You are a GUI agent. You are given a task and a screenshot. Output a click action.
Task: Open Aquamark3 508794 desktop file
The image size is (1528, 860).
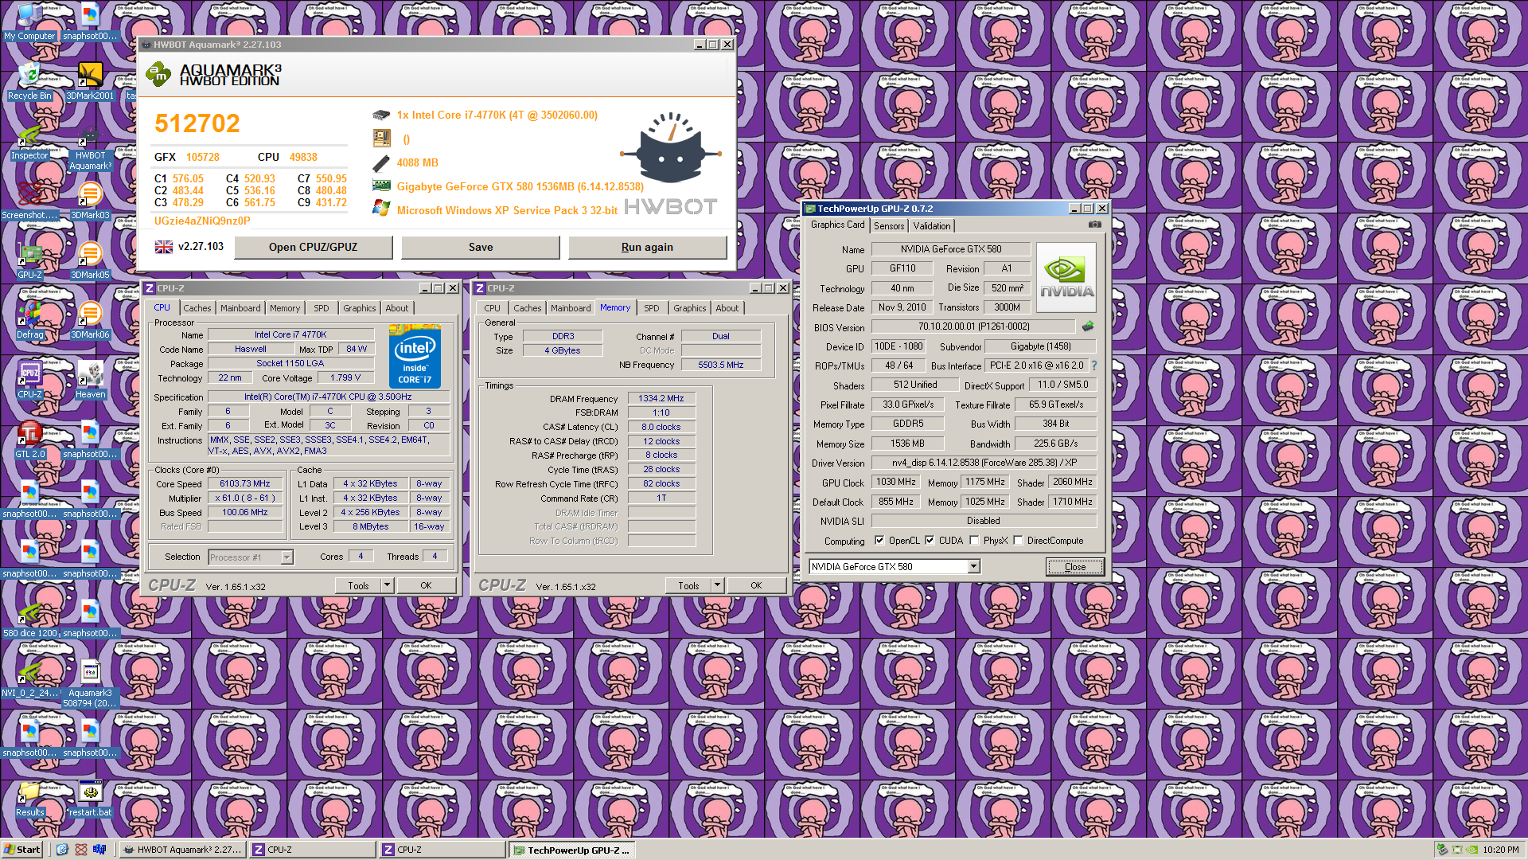pos(90,684)
